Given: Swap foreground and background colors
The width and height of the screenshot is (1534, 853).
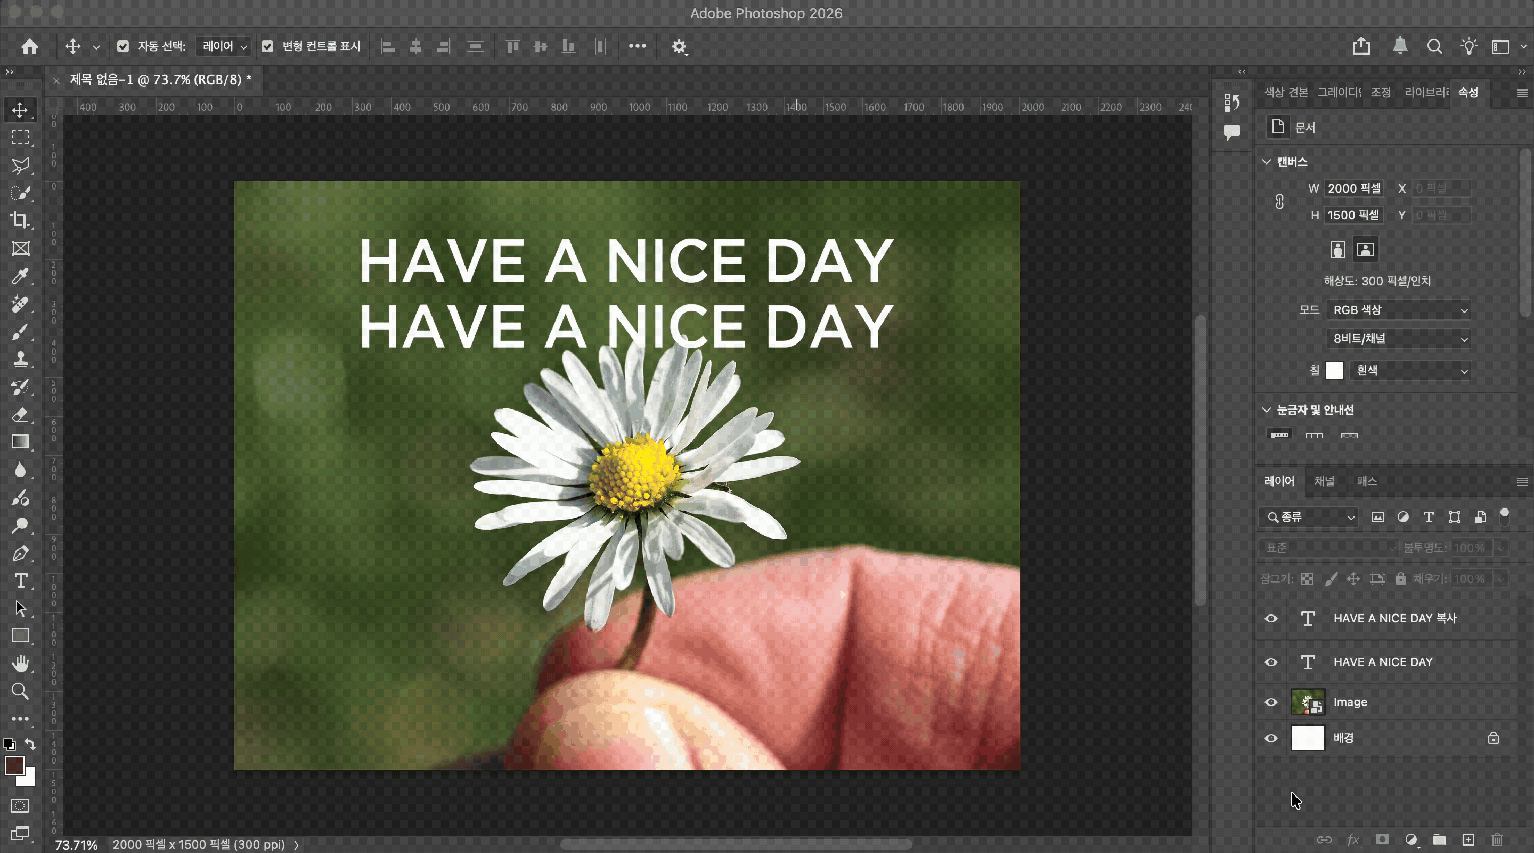Looking at the screenshot, I should [x=30, y=744].
